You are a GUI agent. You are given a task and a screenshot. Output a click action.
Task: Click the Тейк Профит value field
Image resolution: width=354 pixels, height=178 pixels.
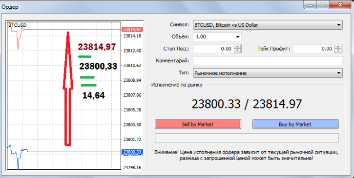point(314,49)
